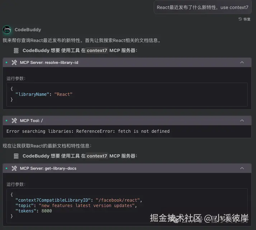
Task: Click the "tokens": 8000 JSON line
Action: [33, 211]
